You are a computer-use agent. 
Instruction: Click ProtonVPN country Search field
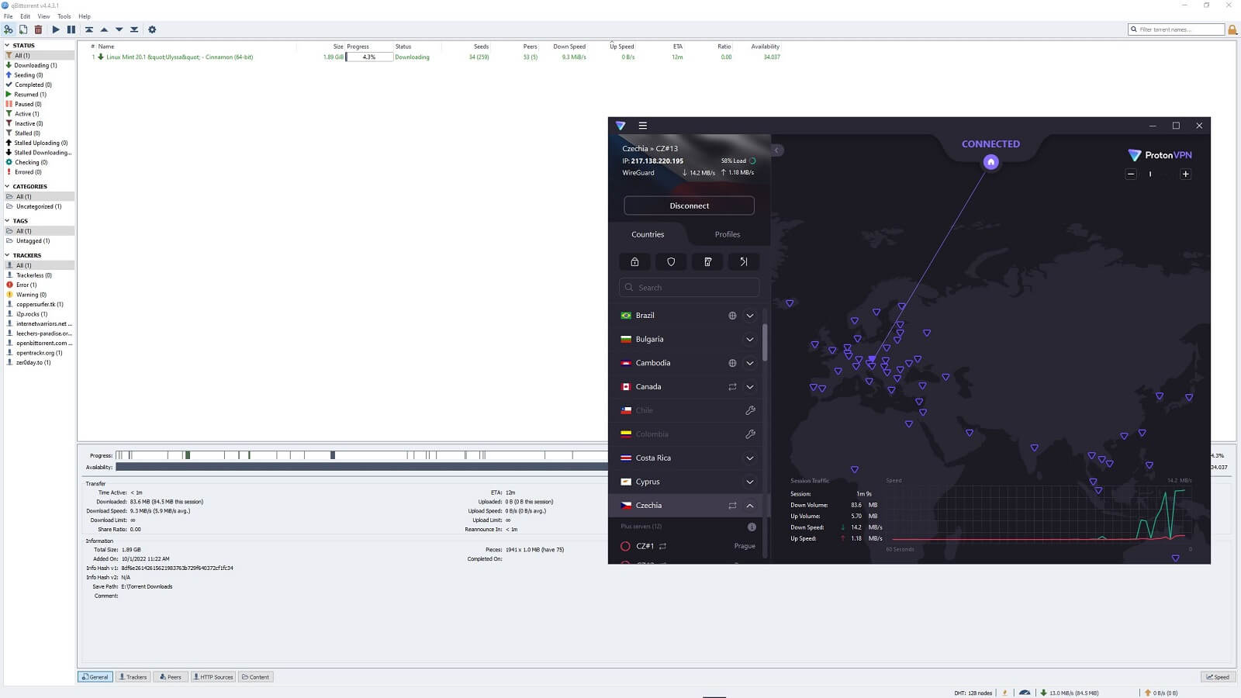[x=689, y=288]
